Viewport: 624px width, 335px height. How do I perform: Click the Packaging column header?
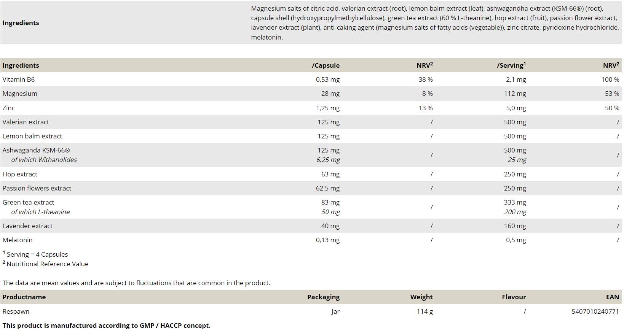click(323, 297)
